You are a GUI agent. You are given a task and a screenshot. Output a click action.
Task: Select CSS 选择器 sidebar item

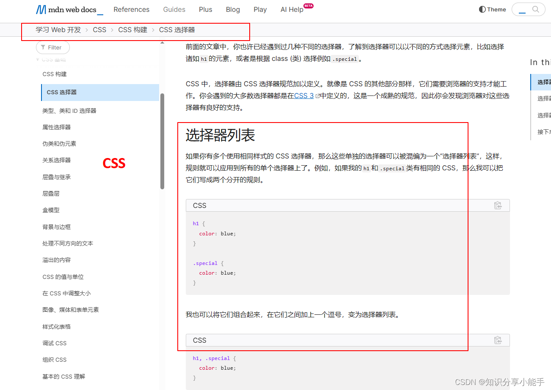click(100, 92)
